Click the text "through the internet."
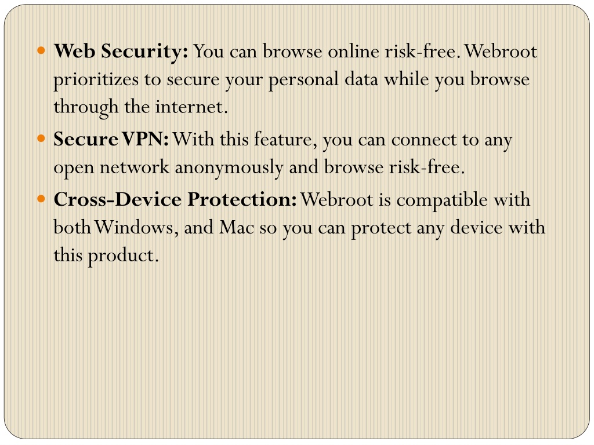Image resolution: width=594 pixels, height=445 pixels. (140, 107)
